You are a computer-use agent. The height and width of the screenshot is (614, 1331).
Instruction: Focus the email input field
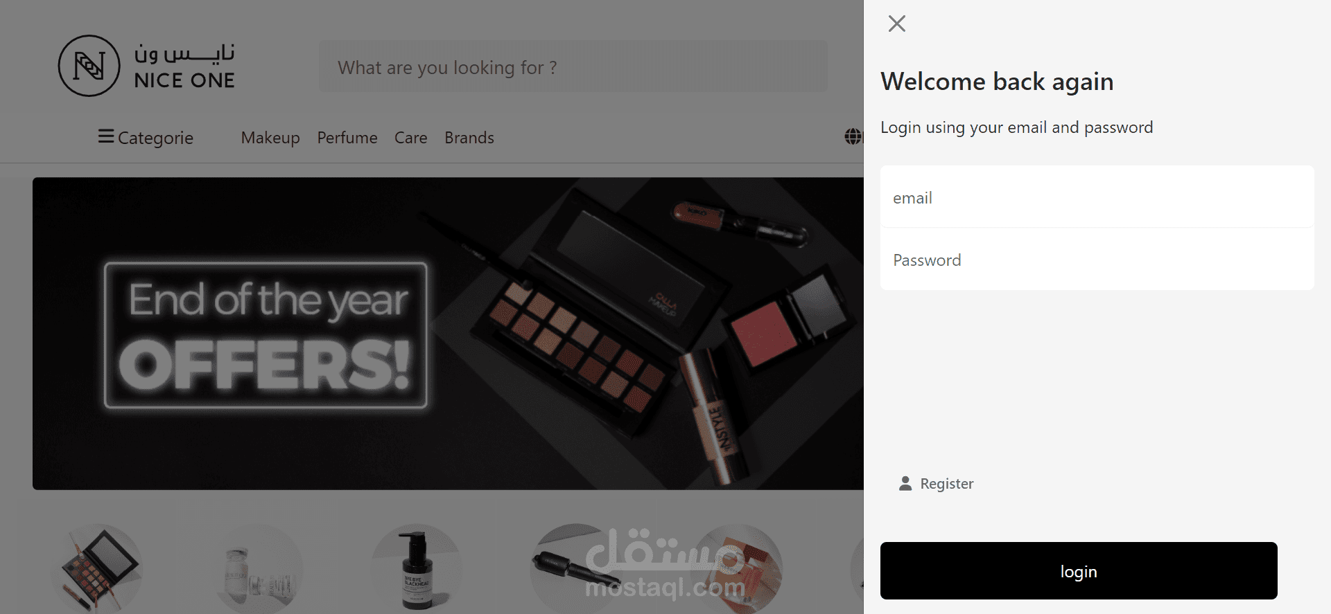tap(1097, 197)
